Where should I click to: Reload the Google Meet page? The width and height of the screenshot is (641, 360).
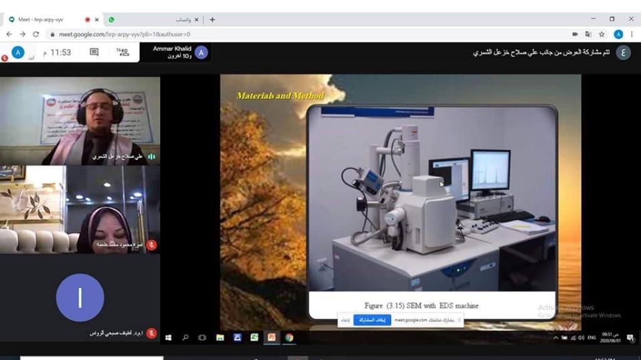click(x=36, y=34)
